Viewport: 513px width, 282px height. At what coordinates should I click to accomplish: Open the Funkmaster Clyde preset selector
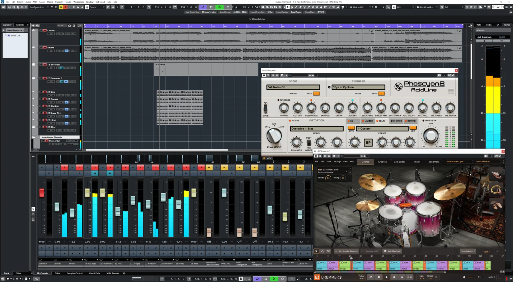click(460, 162)
